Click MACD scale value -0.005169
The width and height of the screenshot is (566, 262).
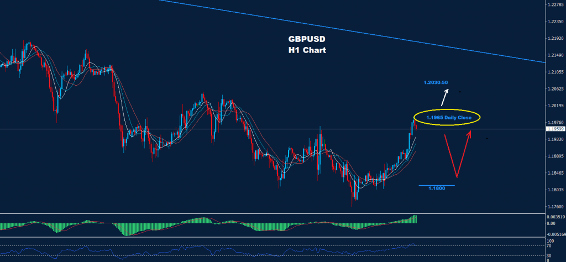tap(556, 234)
